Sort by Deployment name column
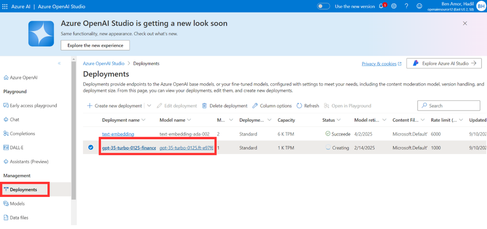 [x=123, y=120]
